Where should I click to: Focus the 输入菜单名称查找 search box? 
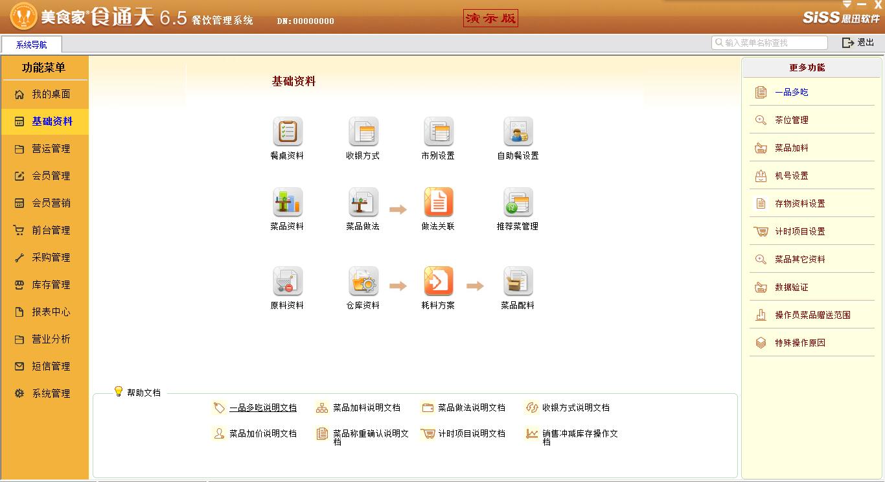tap(770, 43)
